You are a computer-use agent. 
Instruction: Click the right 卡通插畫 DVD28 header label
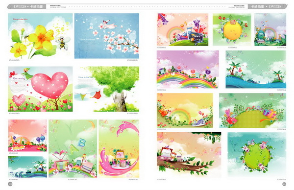[x=266, y=6]
